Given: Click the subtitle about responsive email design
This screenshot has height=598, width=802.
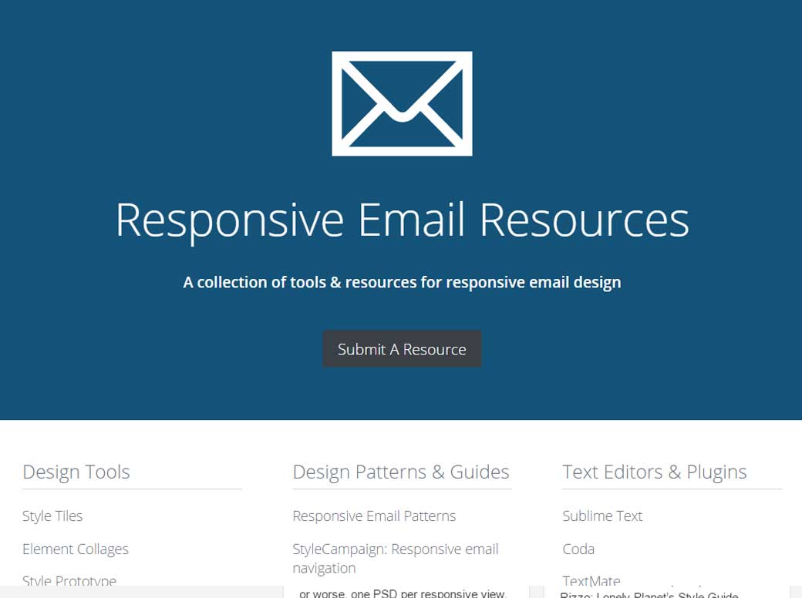Looking at the screenshot, I should tap(402, 282).
